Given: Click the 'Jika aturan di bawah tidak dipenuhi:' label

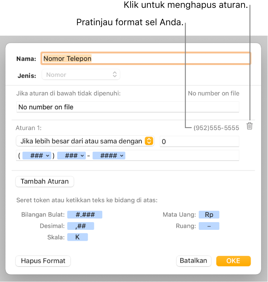Looking at the screenshot, I should point(69,93).
